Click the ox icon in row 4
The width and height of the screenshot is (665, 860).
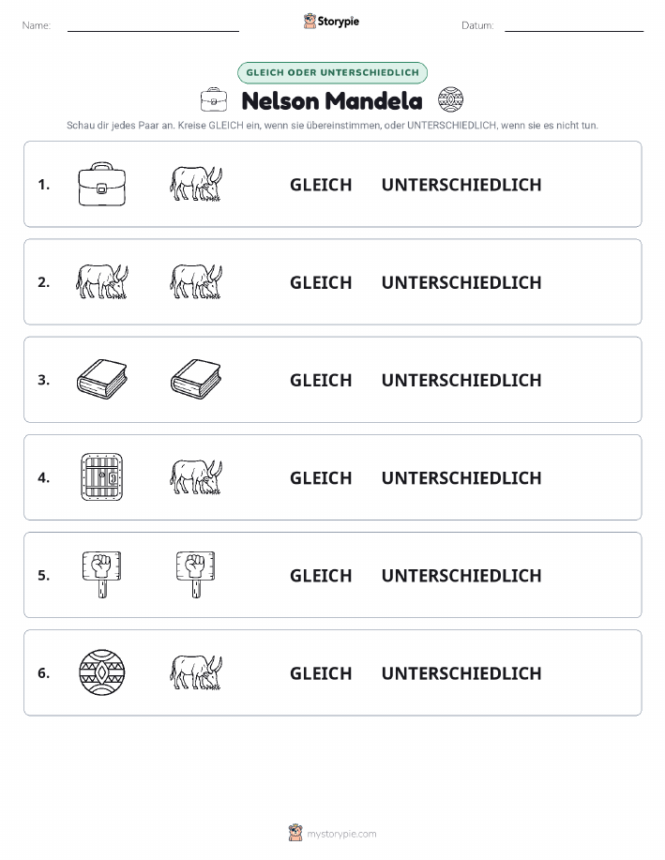click(196, 477)
